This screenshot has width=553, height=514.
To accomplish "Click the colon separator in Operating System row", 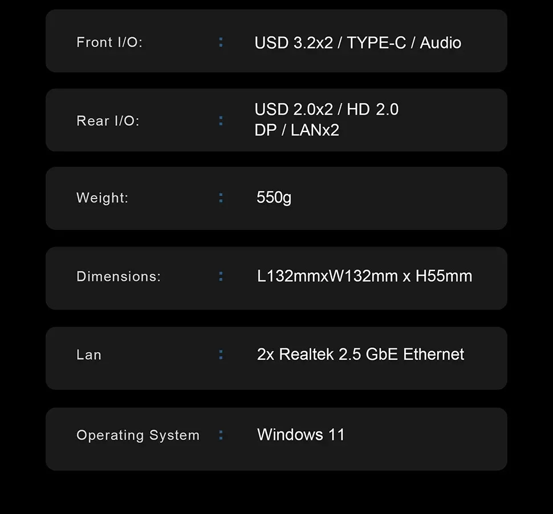I will pos(221,435).
